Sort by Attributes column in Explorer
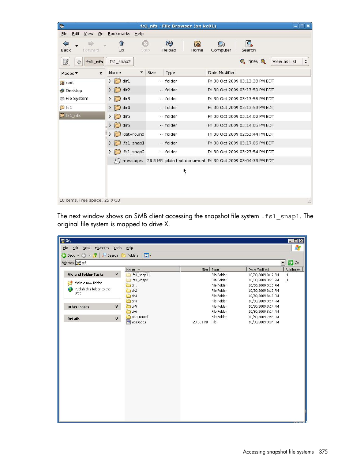The height and width of the screenshot is (466, 349). pyautogui.click(x=293, y=269)
